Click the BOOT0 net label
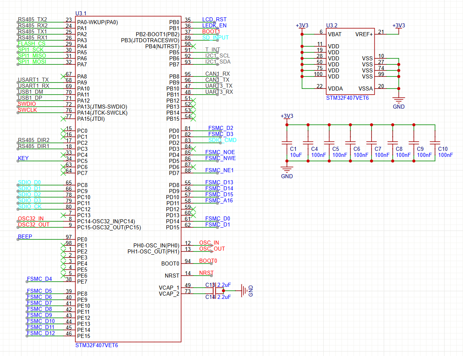The height and width of the screenshot is (356, 463). pos(208,261)
